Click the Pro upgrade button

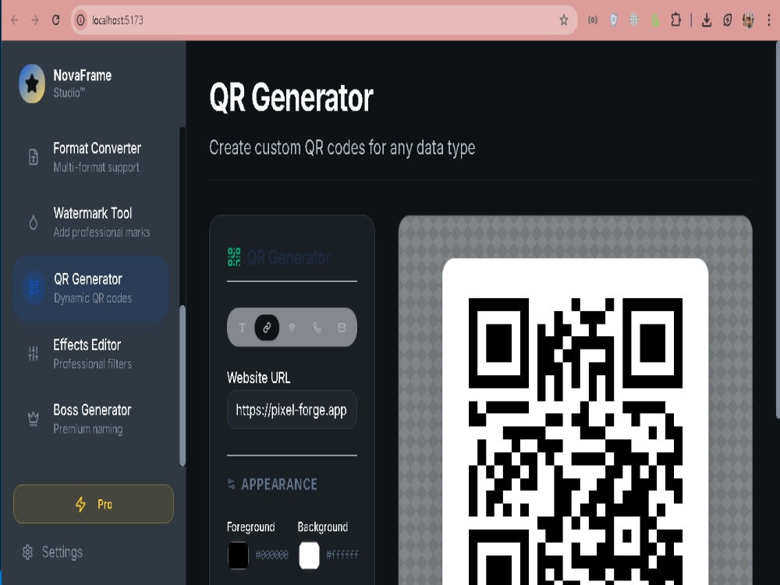(x=94, y=504)
